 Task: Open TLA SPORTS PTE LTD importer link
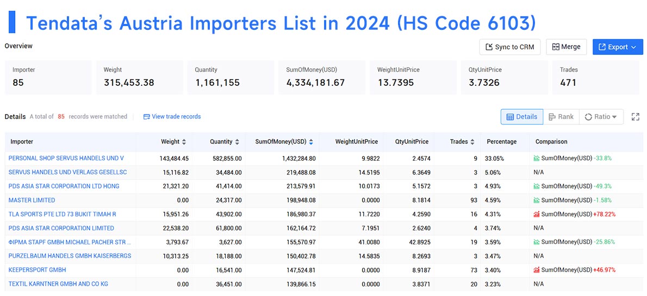tap(63, 215)
